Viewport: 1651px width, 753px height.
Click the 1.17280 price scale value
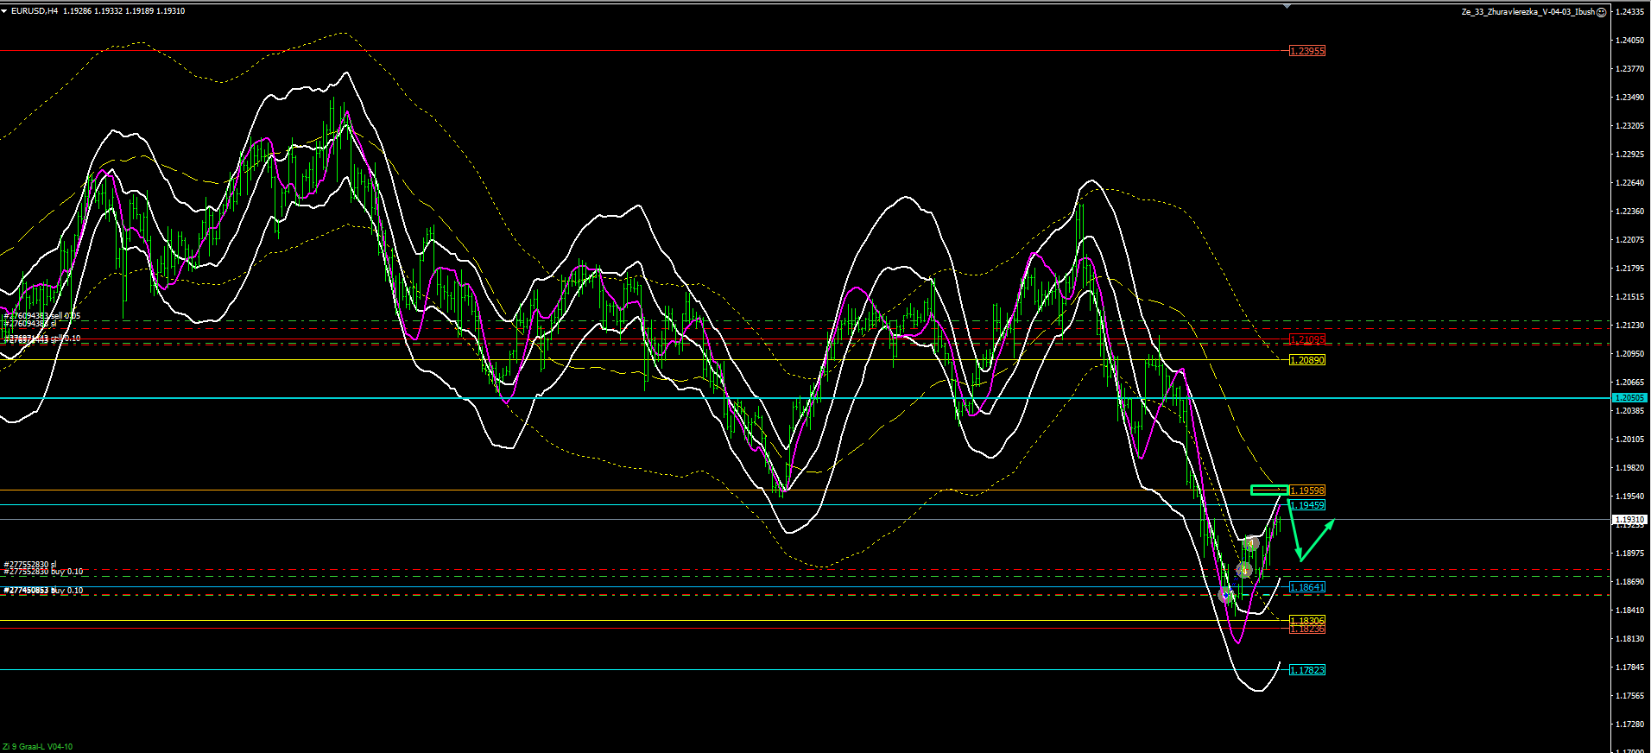coord(1630,725)
